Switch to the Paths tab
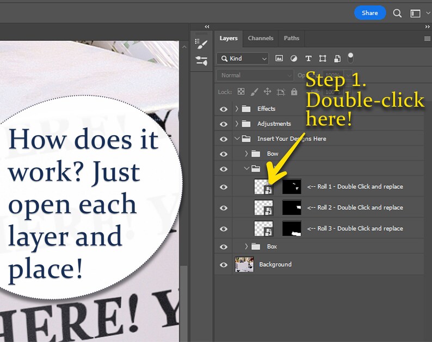The image size is (432, 342). click(x=292, y=38)
